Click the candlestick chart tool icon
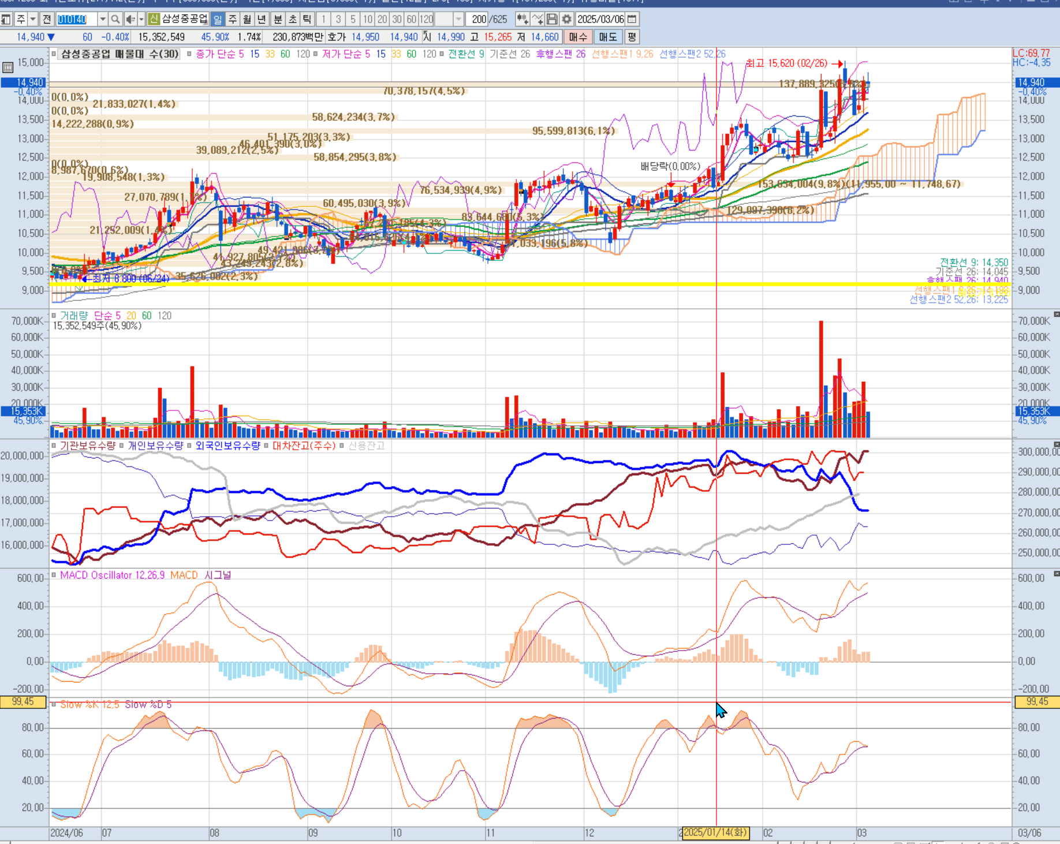 click(522, 19)
